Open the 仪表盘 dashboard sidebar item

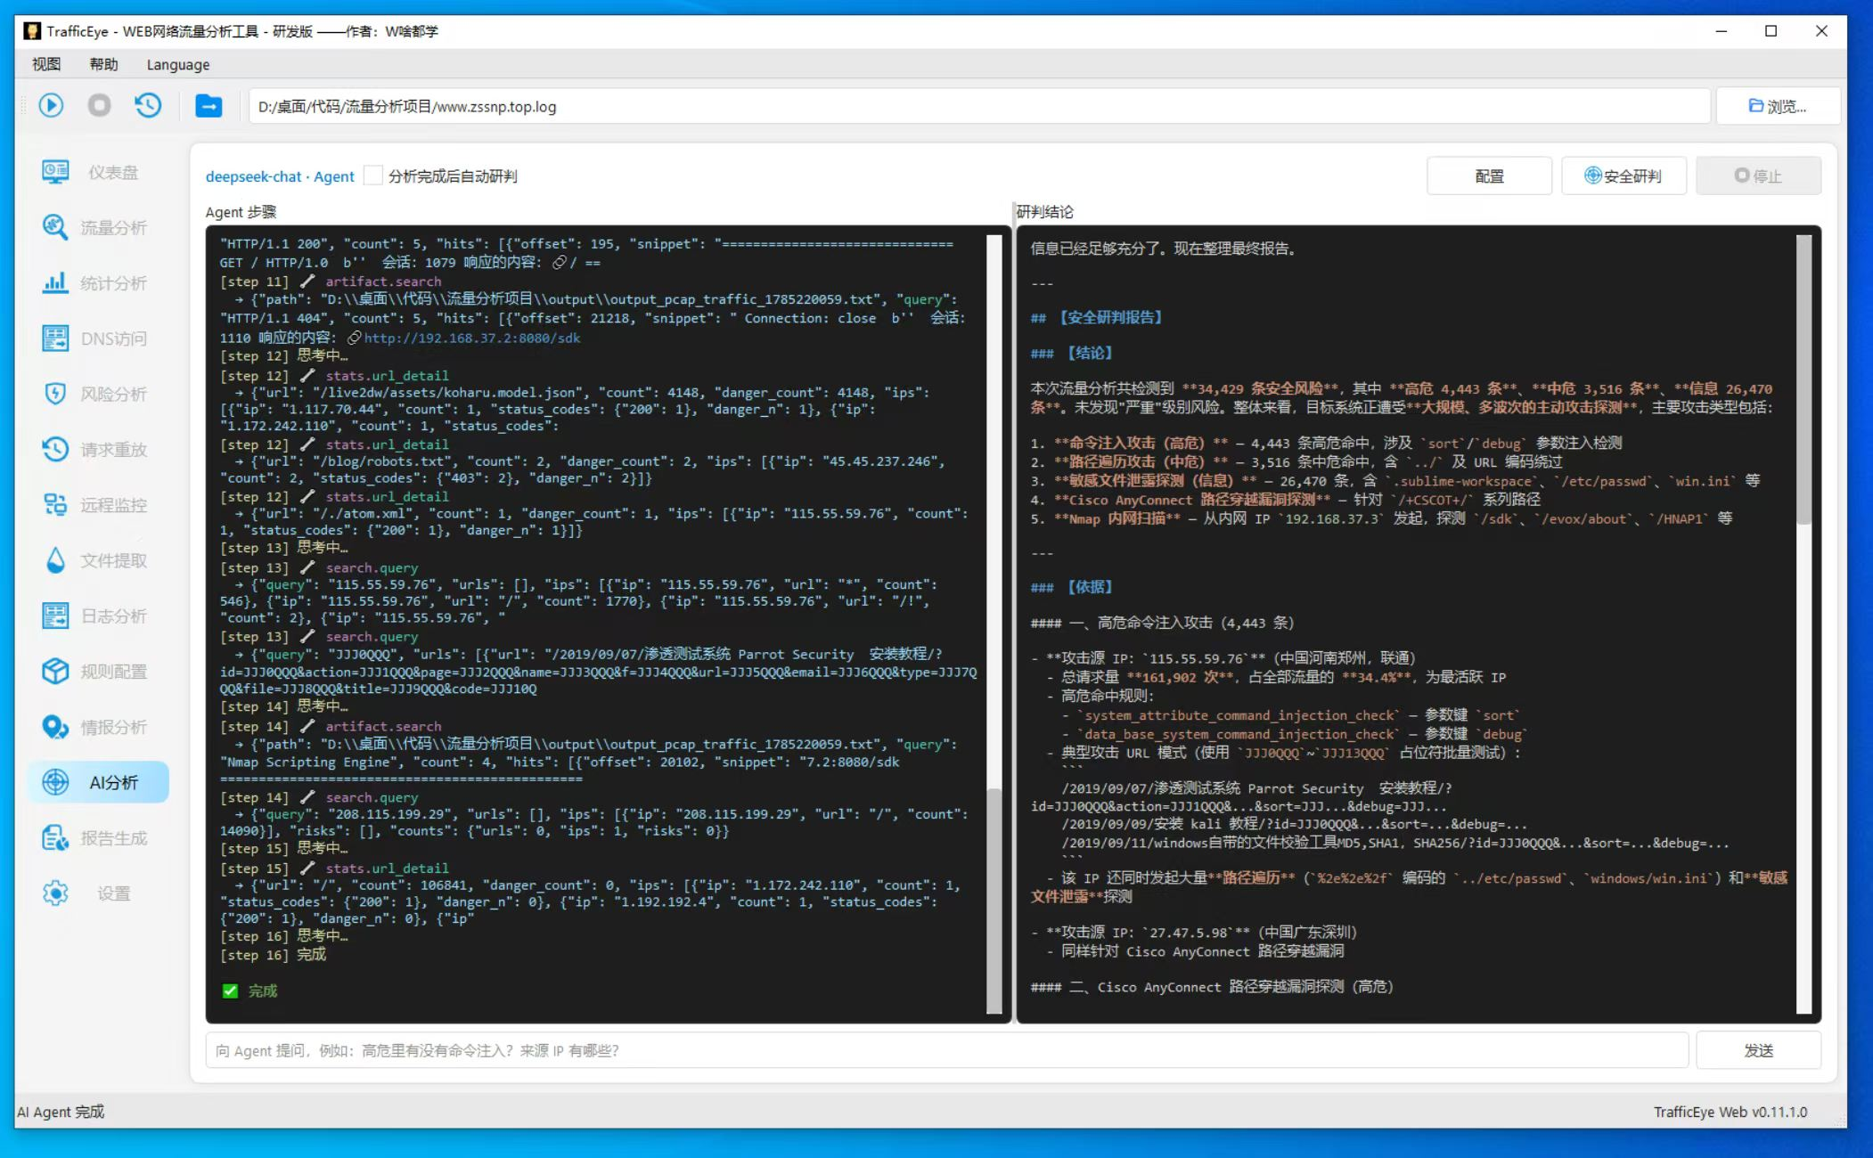click(98, 172)
